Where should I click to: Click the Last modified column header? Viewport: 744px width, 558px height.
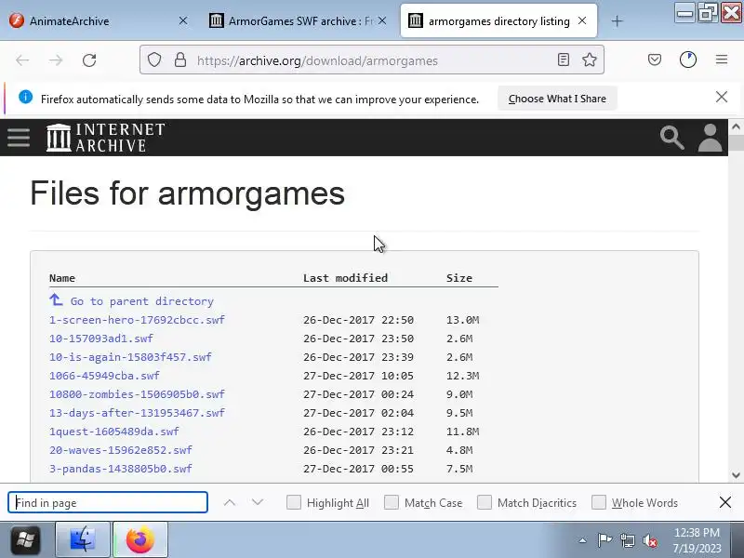[x=345, y=277]
